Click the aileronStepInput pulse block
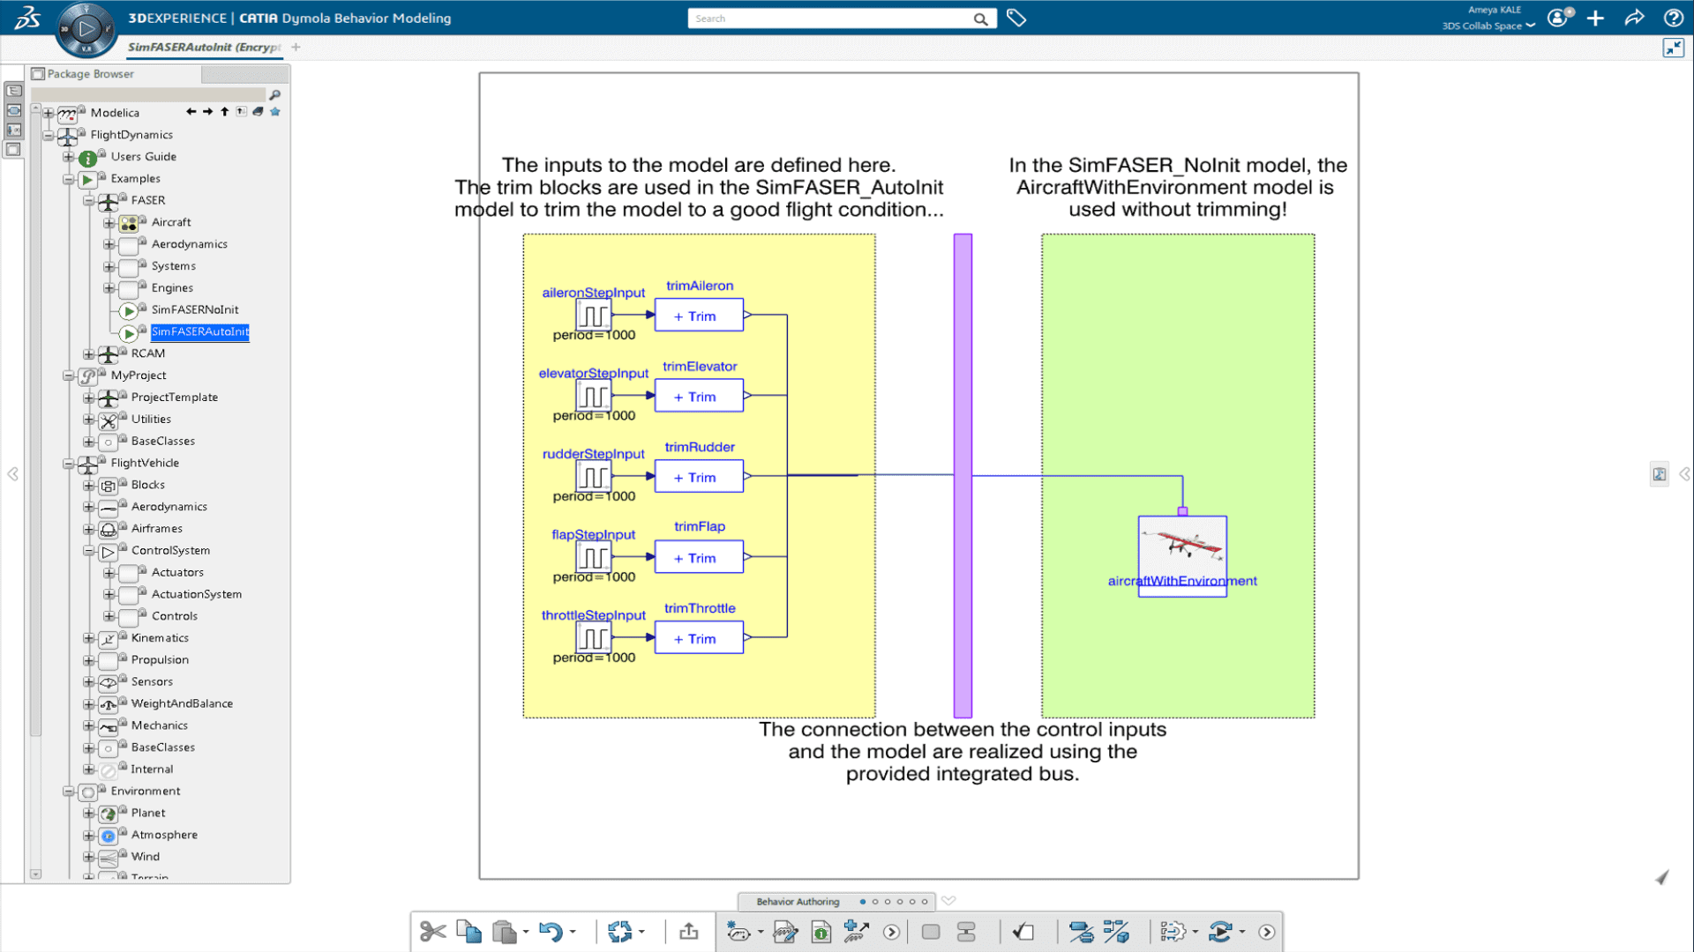 pos(594,316)
